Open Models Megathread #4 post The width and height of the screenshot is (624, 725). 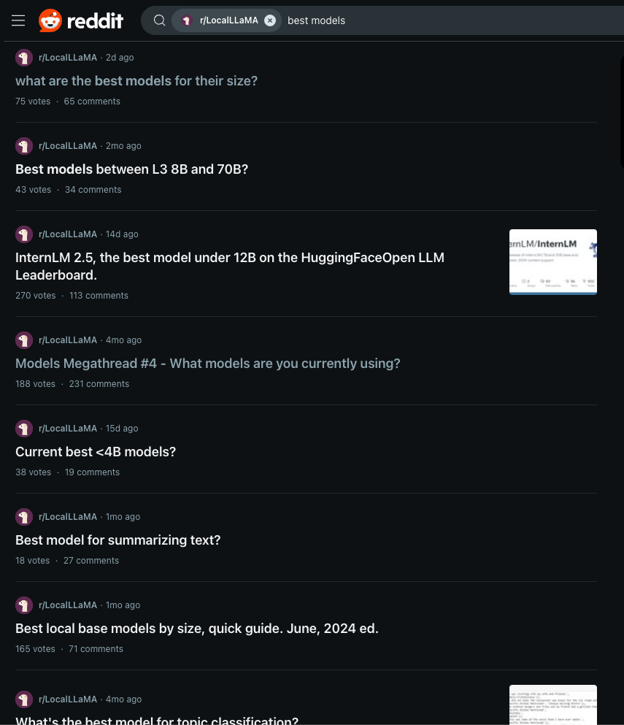207,364
